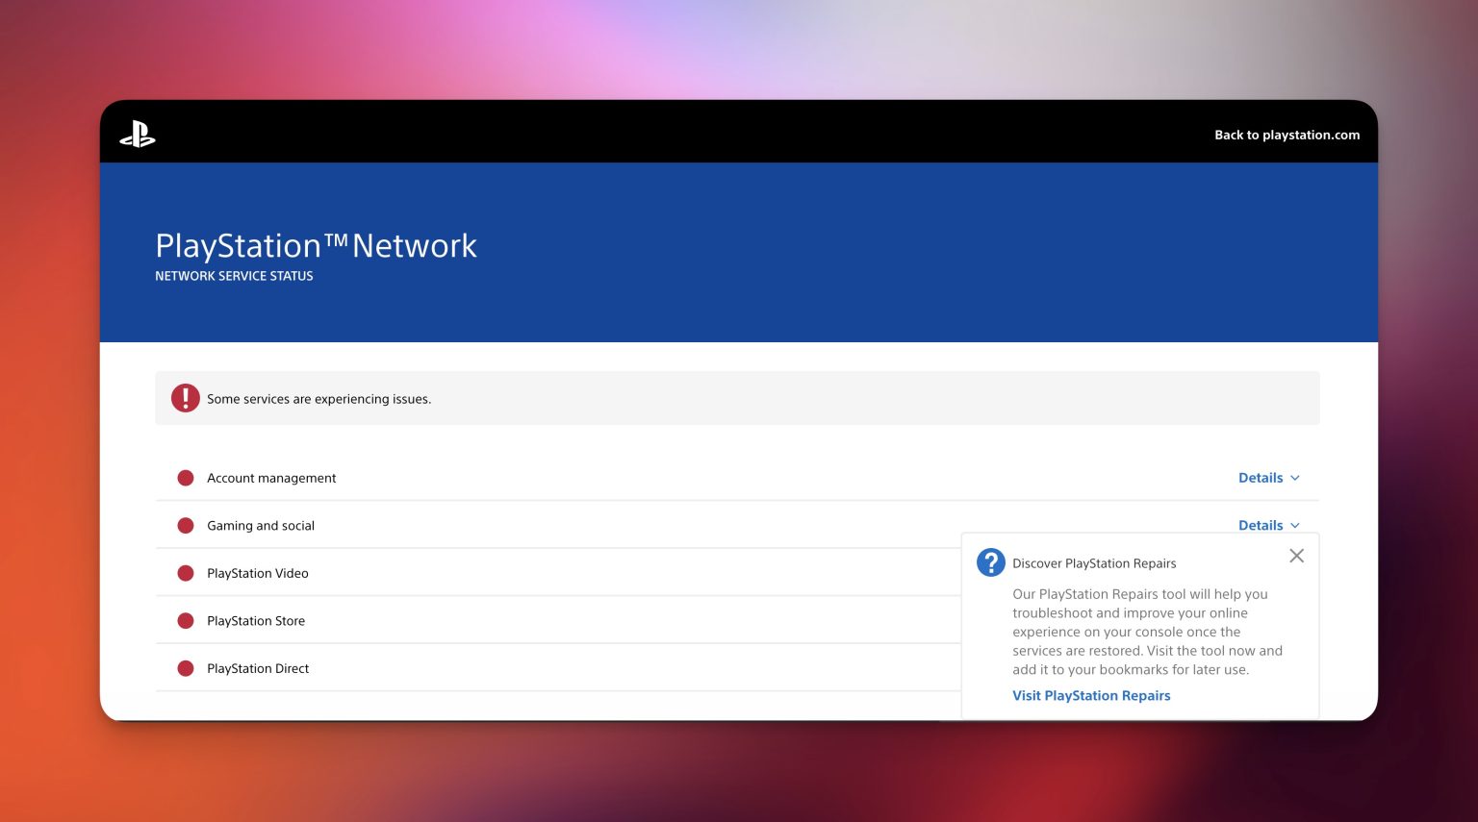Go back to playstation.com
Image resolution: width=1478 pixels, height=822 pixels.
pos(1287,135)
